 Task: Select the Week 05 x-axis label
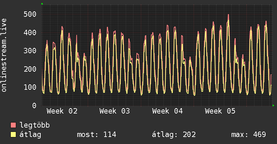[x=220, y=111]
